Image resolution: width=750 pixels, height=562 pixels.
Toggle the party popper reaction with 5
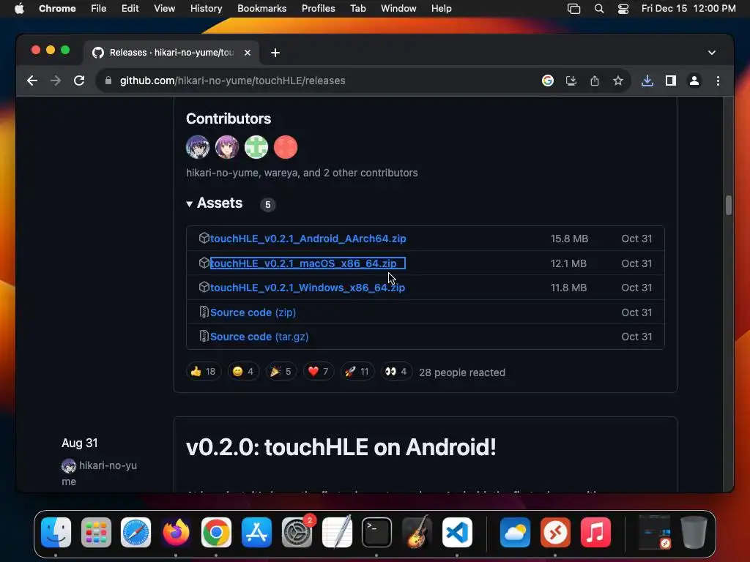point(281,371)
